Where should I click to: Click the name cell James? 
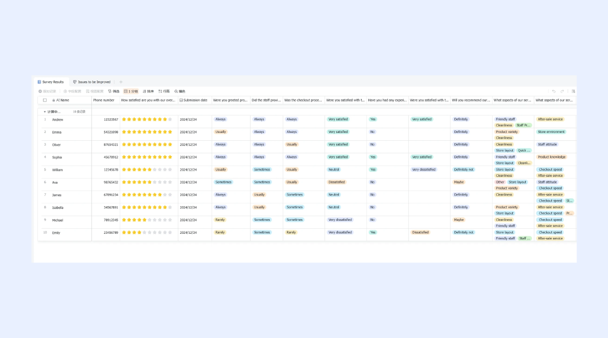57,195
